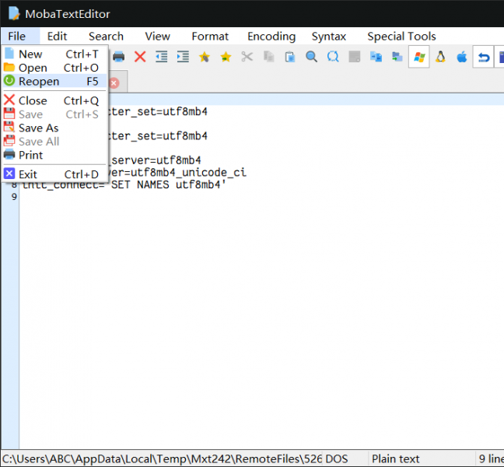Click the file path in status bar

click(162, 458)
